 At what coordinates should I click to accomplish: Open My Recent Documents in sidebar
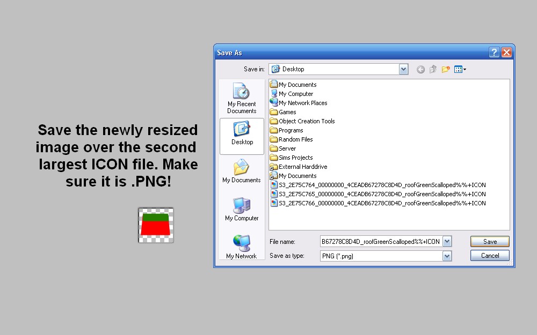(242, 98)
